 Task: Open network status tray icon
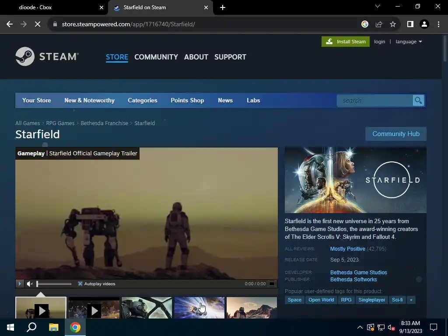pyautogui.click(x=381, y=327)
